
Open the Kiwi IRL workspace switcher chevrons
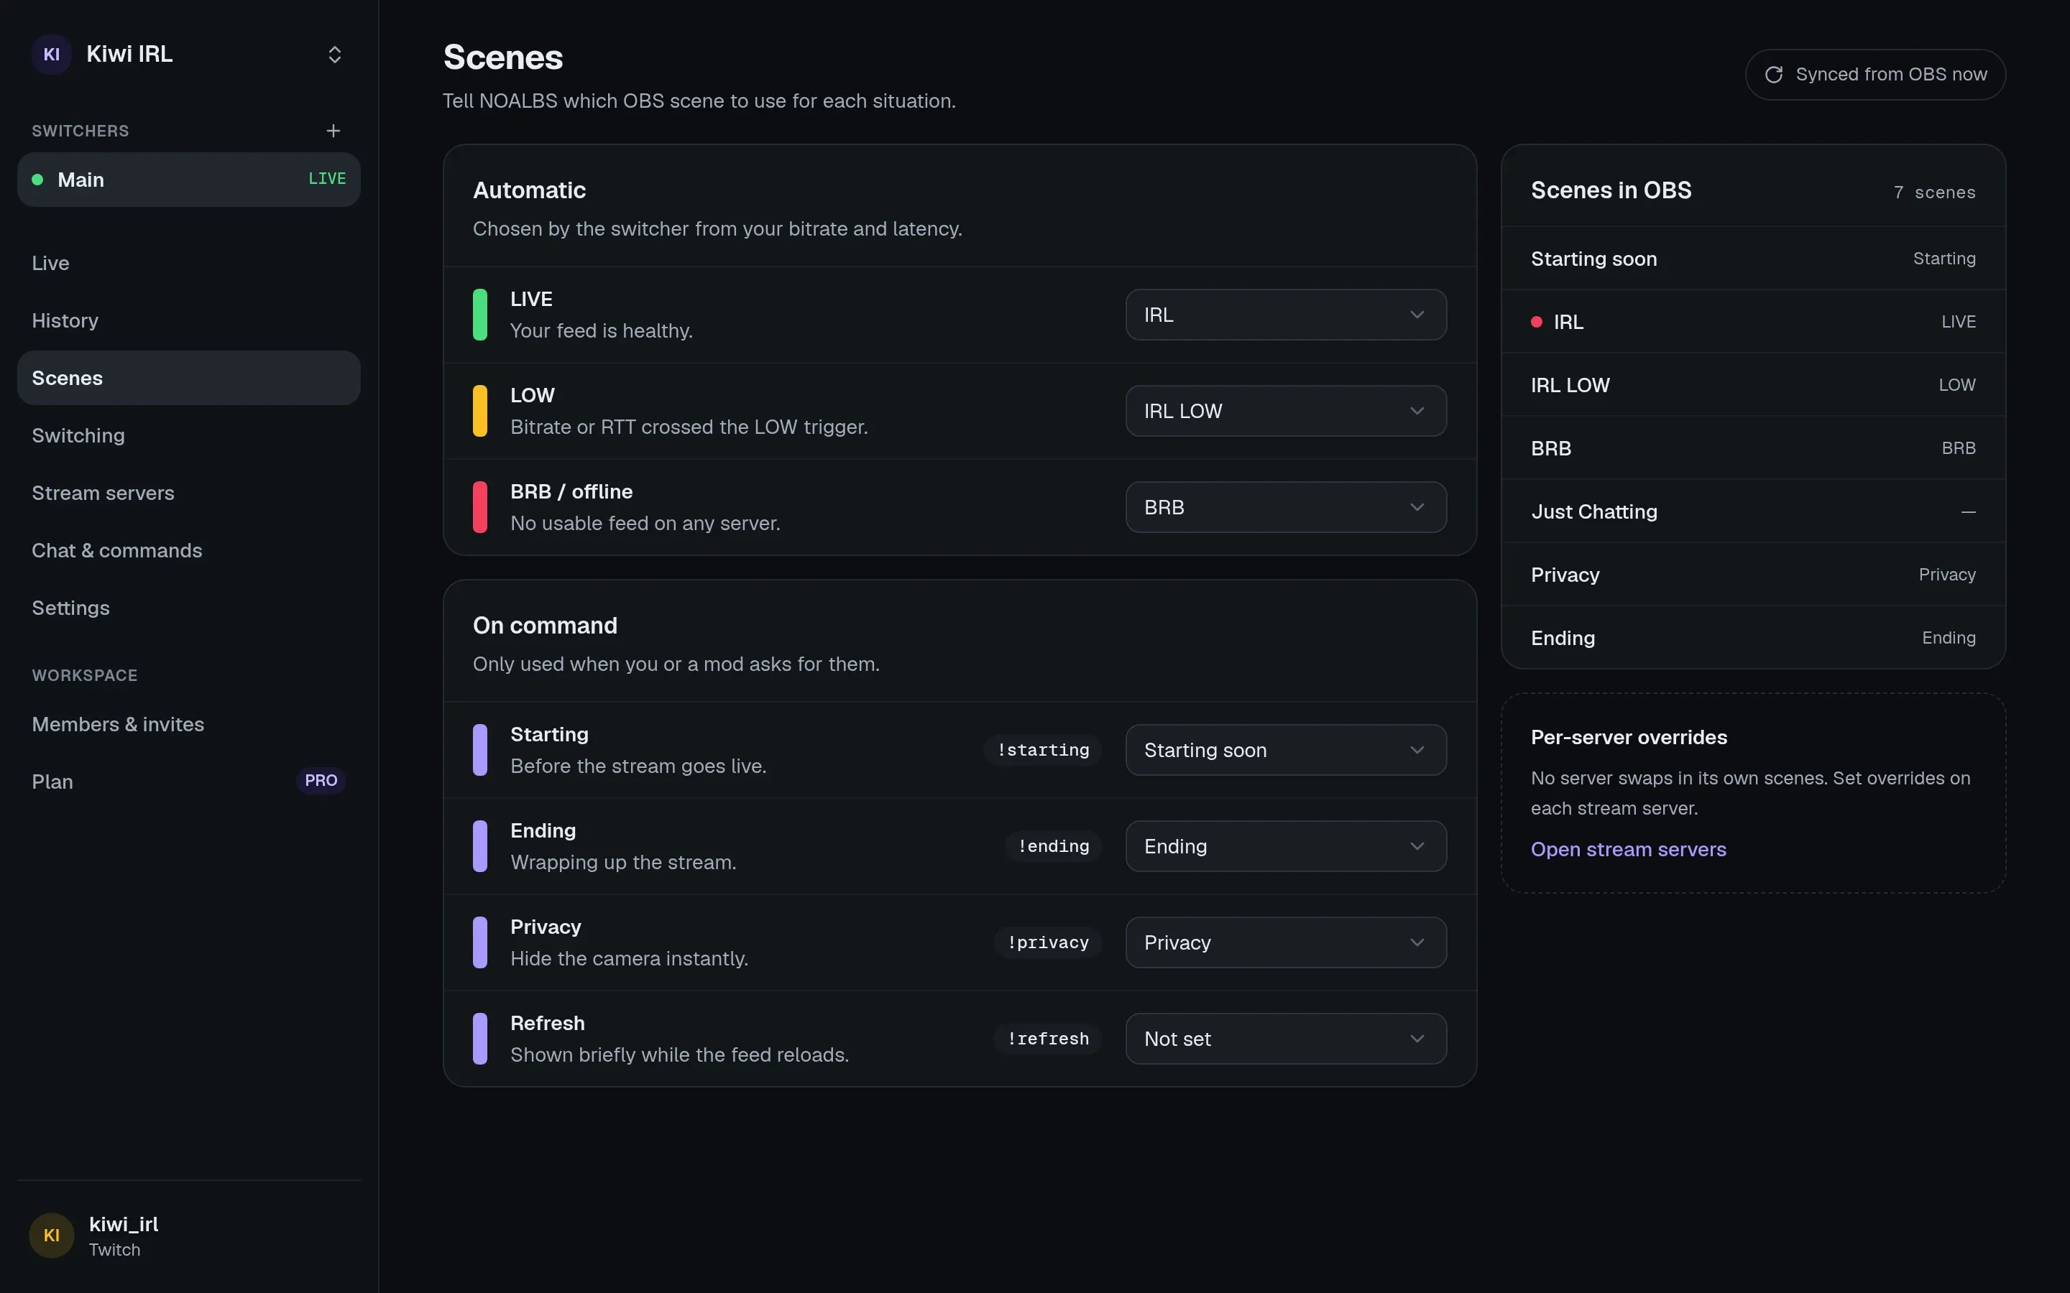[x=334, y=55]
